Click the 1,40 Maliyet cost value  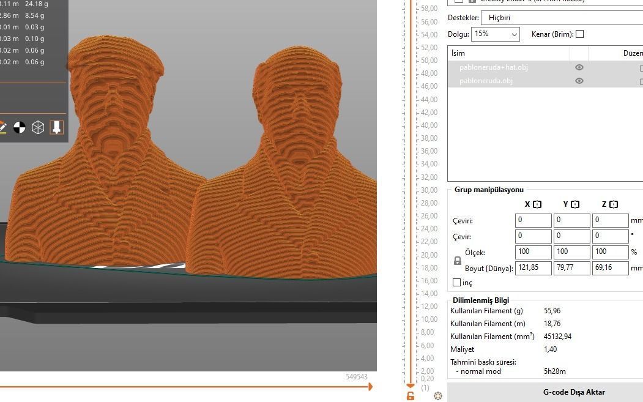pyautogui.click(x=551, y=349)
